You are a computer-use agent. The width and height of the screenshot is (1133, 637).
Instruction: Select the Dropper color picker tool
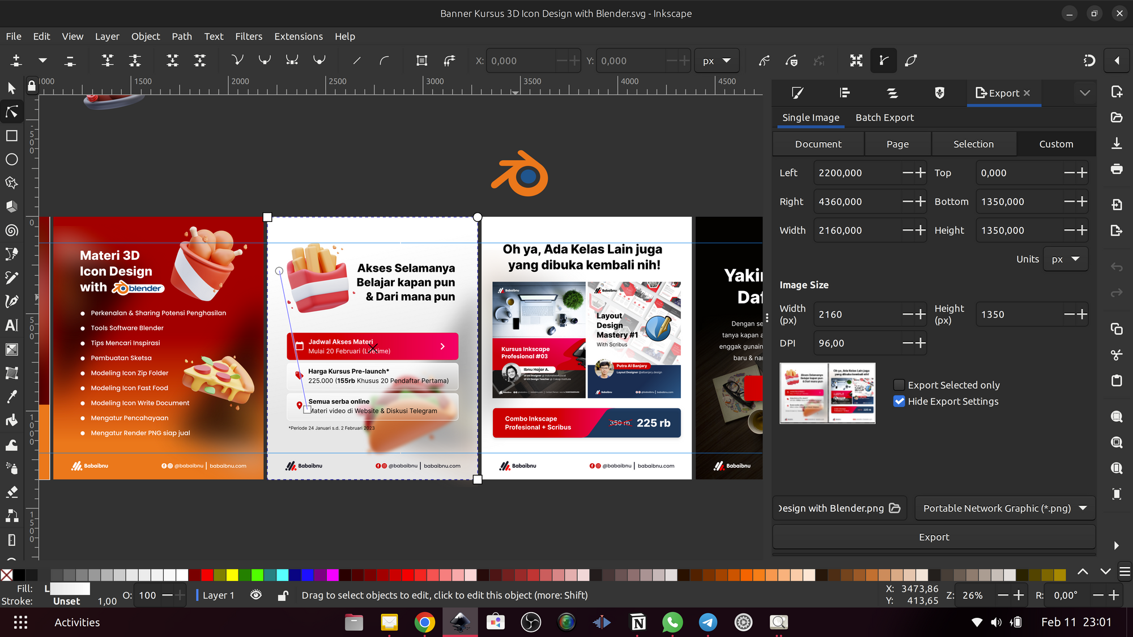tap(11, 396)
